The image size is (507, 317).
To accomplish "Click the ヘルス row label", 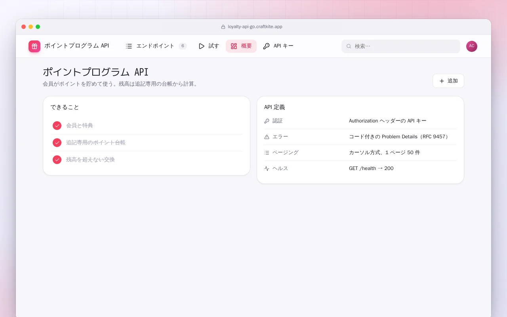I will point(280,168).
